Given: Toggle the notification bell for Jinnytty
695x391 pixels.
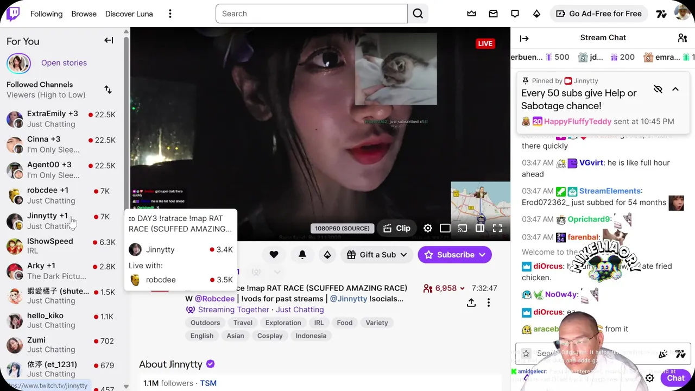Looking at the screenshot, I should point(302,255).
